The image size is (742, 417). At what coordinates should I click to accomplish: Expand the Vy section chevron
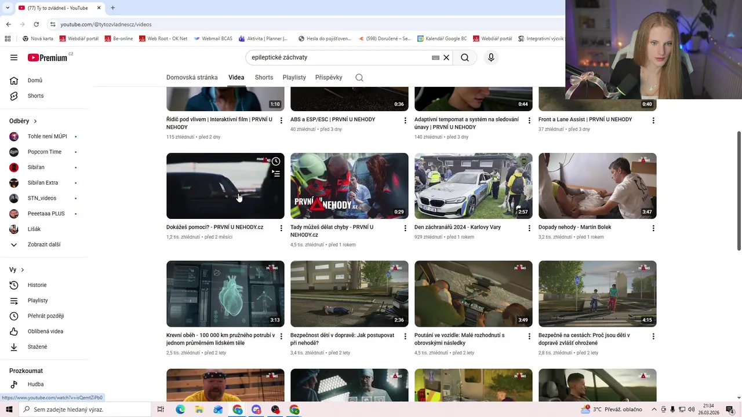pos(23,270)
